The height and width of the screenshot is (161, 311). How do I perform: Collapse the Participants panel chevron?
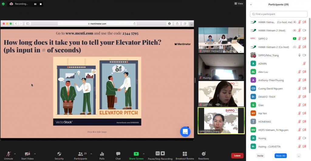[x=251, y=5]
